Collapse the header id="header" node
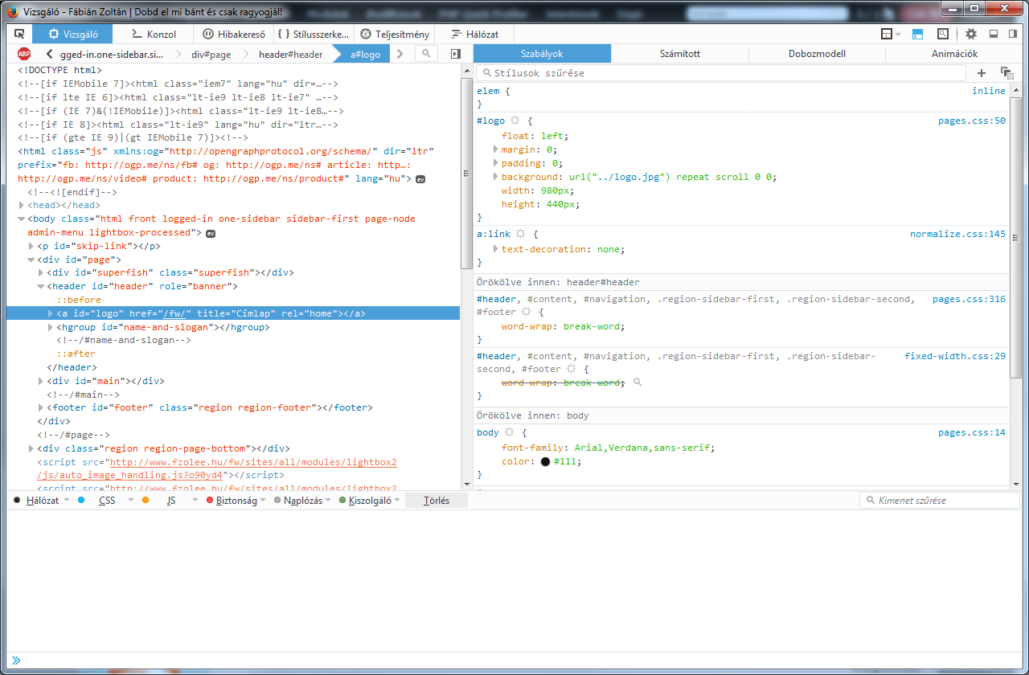This screenshot has width=1029, height=675. pyautogui.click(x=41, y=286)
